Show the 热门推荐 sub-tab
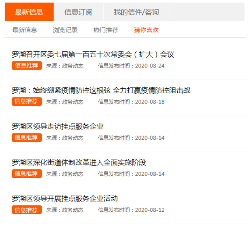This screenshot has width=249, height=240. pyautogui.click(x=105, y=30)
